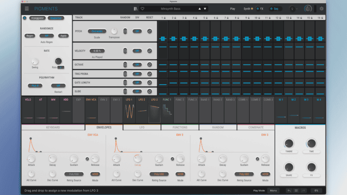Switch to the Functions tab

(180, 128)
